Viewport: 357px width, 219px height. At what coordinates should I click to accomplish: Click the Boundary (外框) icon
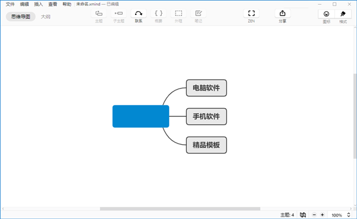[178, 14]
